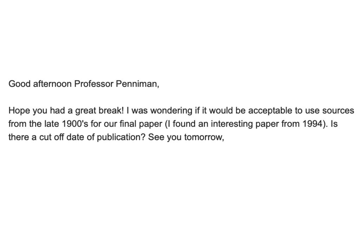Screen dimensions: 360x225
Task: Click the word "late" before 1900's
Action: tap(46, 124)
